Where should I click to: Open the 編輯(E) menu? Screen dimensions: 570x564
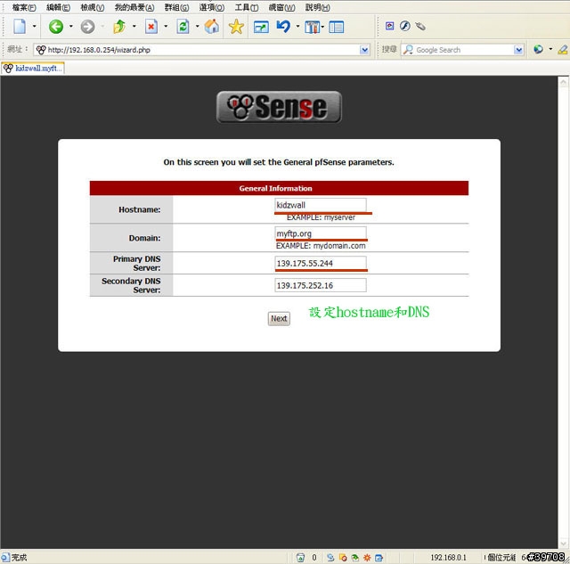pos(58,7)
